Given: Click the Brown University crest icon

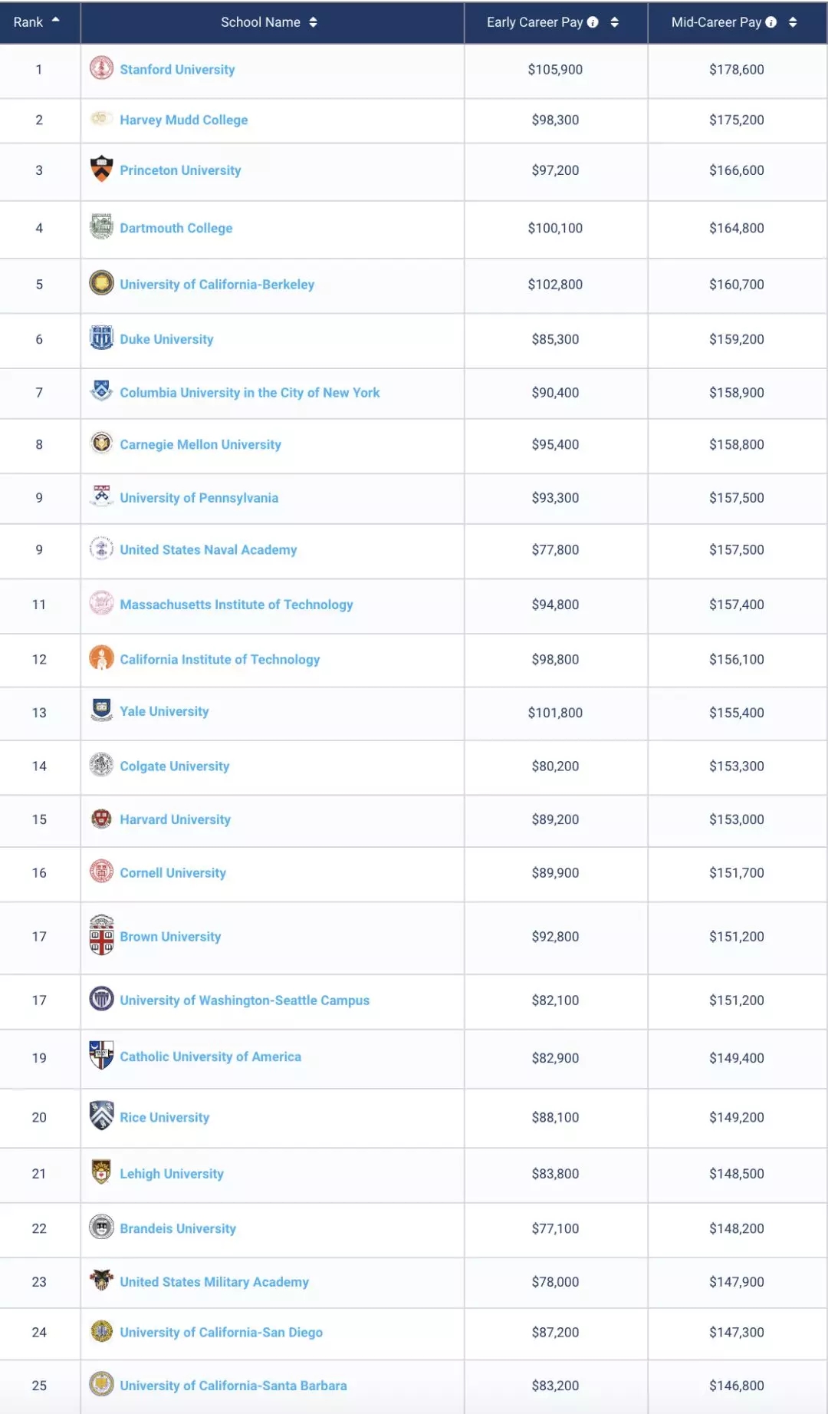Looking at the screenshot, I should click(101, 935).
